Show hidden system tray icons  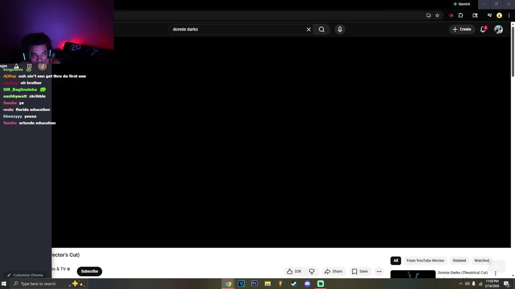tap(461, 284)
